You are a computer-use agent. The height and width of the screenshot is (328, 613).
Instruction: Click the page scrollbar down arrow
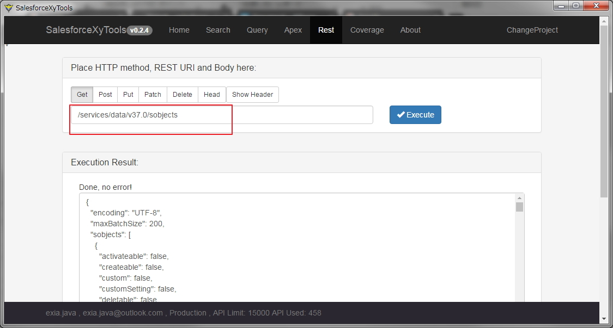pyautogui.click(x=604, y=319)
